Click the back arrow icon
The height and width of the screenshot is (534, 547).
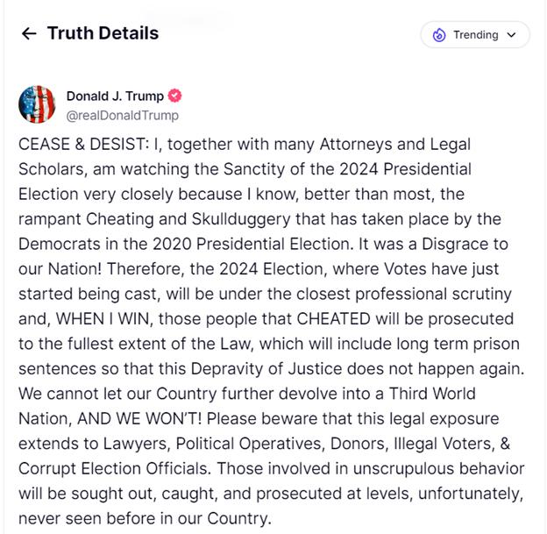[29, 34]
